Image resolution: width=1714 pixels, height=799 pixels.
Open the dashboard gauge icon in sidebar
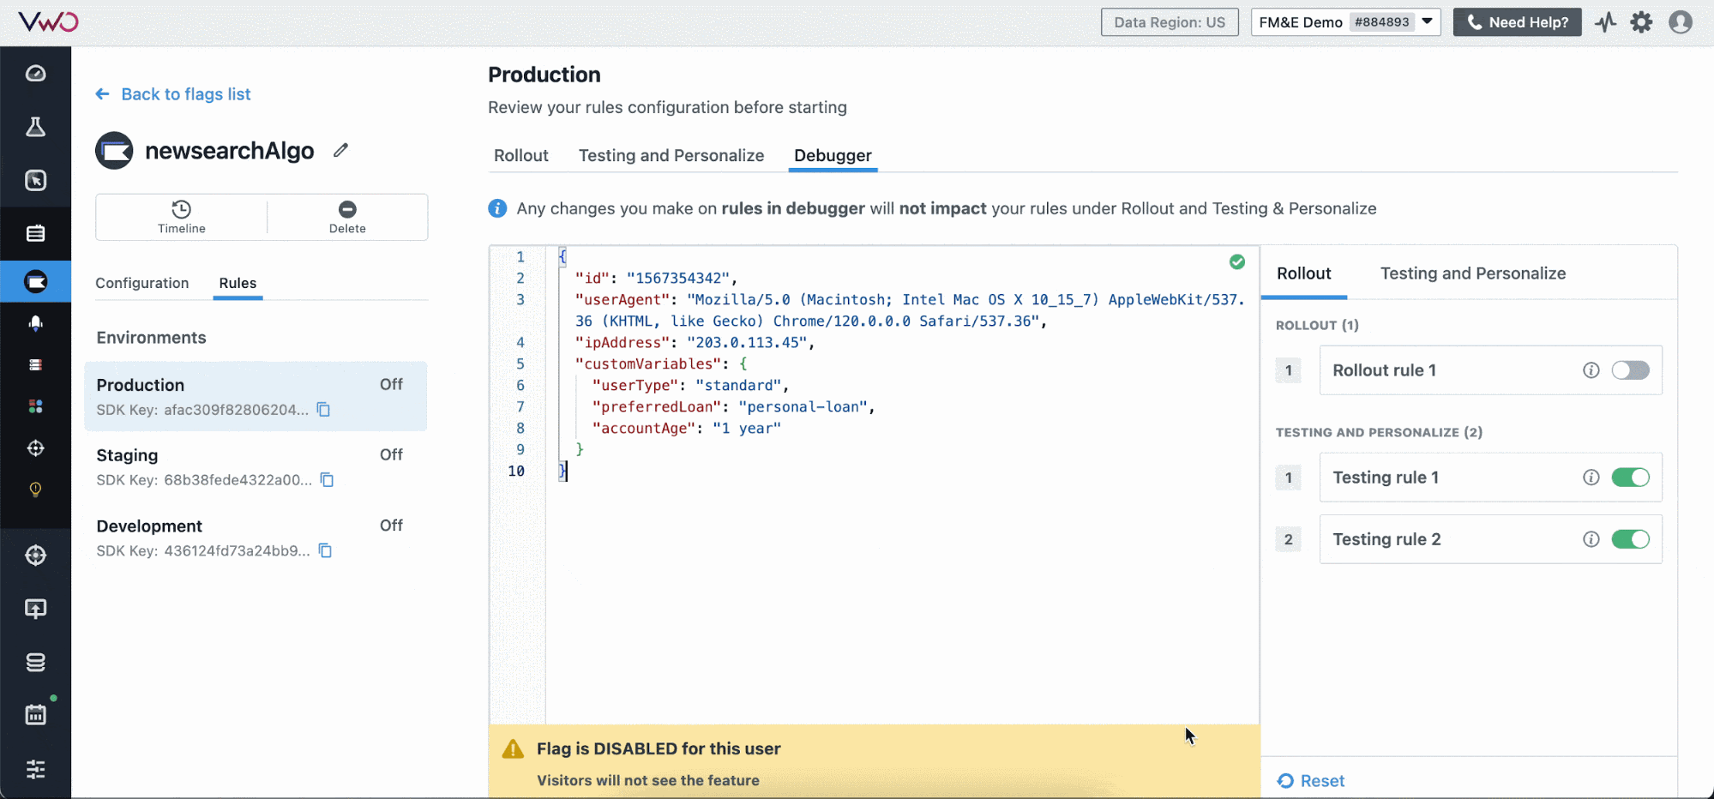point(35,74)
